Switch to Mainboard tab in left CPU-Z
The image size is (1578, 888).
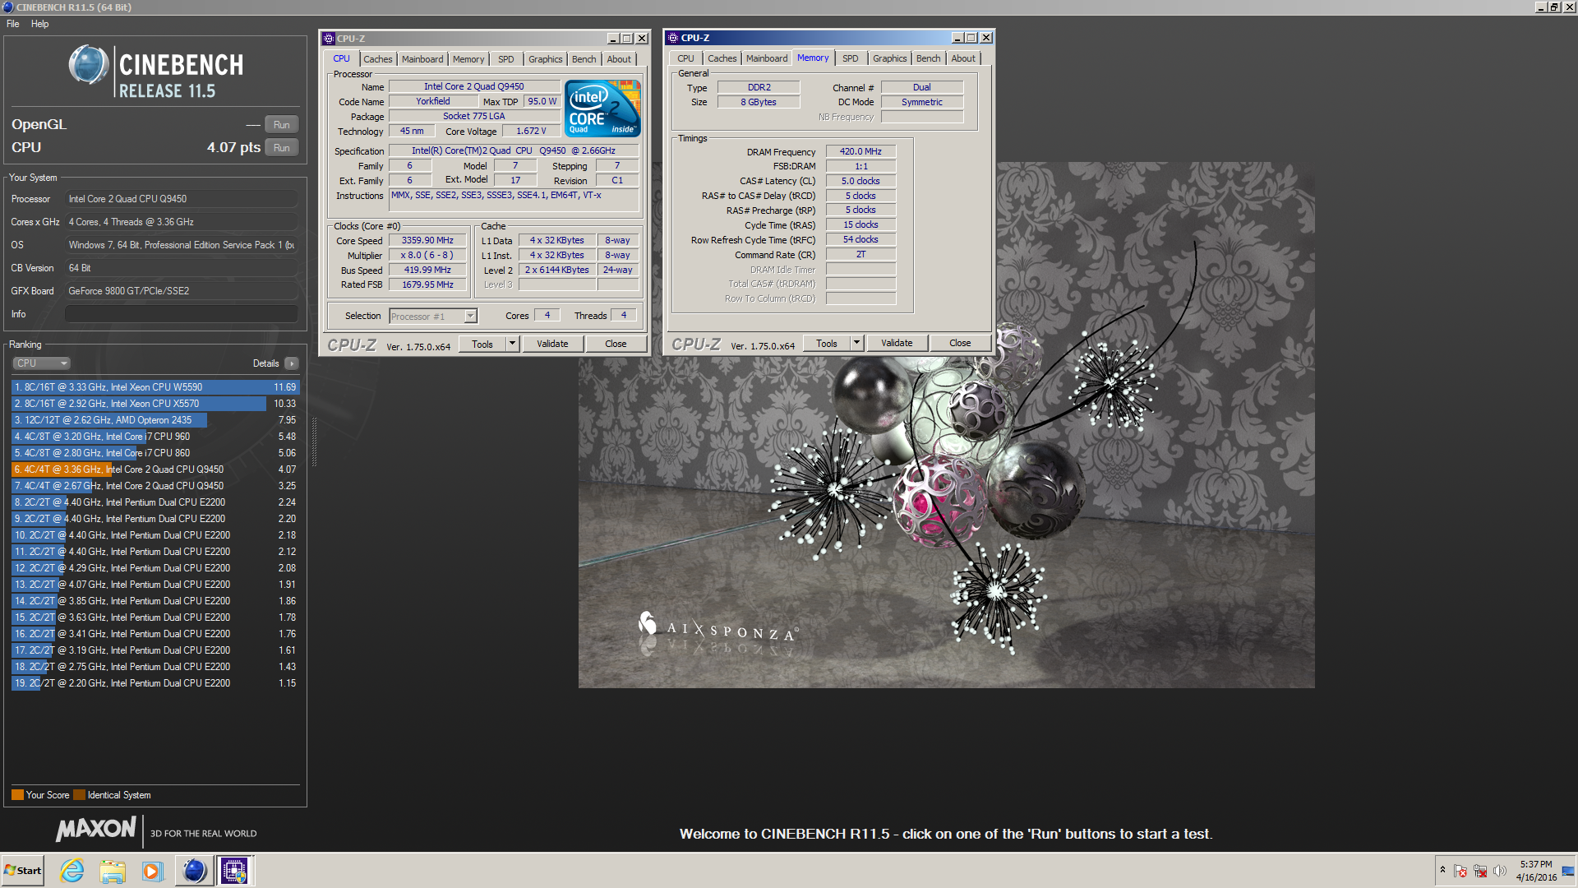click(422, 59)
